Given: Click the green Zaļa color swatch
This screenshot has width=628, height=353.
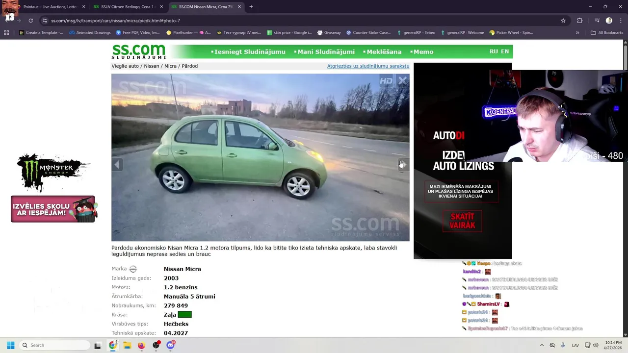Looking at the screenshot, I should pyautogui.click(x=184, y=315).
